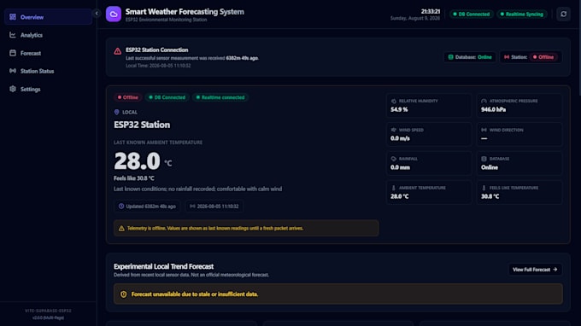Click the Realtime Syncing badge
This screenshot has width=581, height=326.
tap(522, 14)
